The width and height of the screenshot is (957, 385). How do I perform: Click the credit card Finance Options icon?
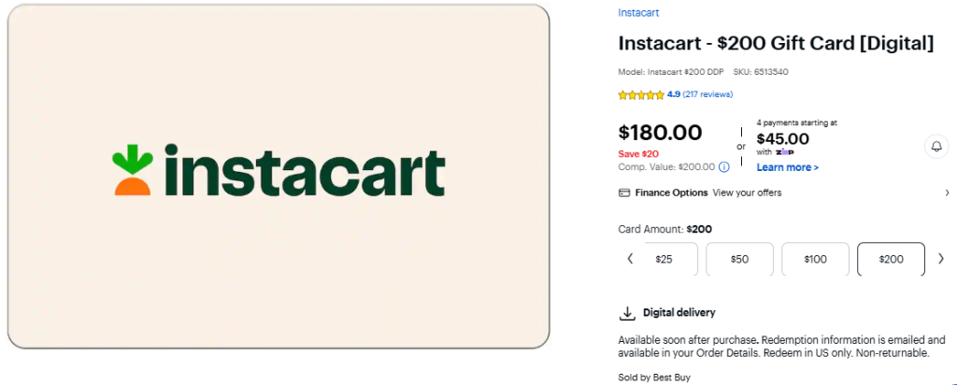(623, 192)
